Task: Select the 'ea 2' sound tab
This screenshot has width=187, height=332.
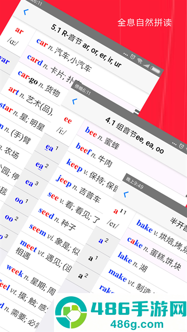Action: pos(42,165)
